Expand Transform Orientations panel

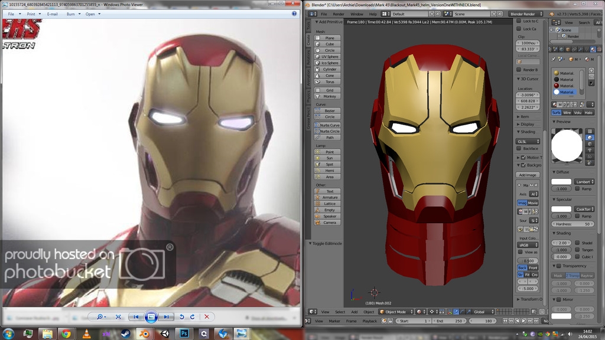[x=529, y=299]
